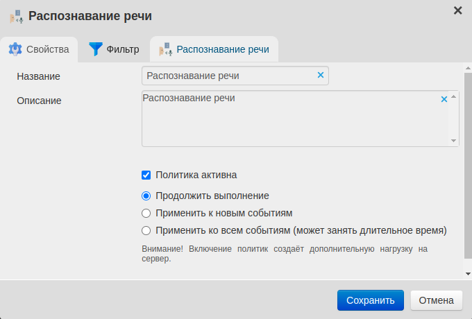Select Применить ко всем событиям radio button
Image resolution: width=472 pixels, height=319 pixels.
(146, 230)
